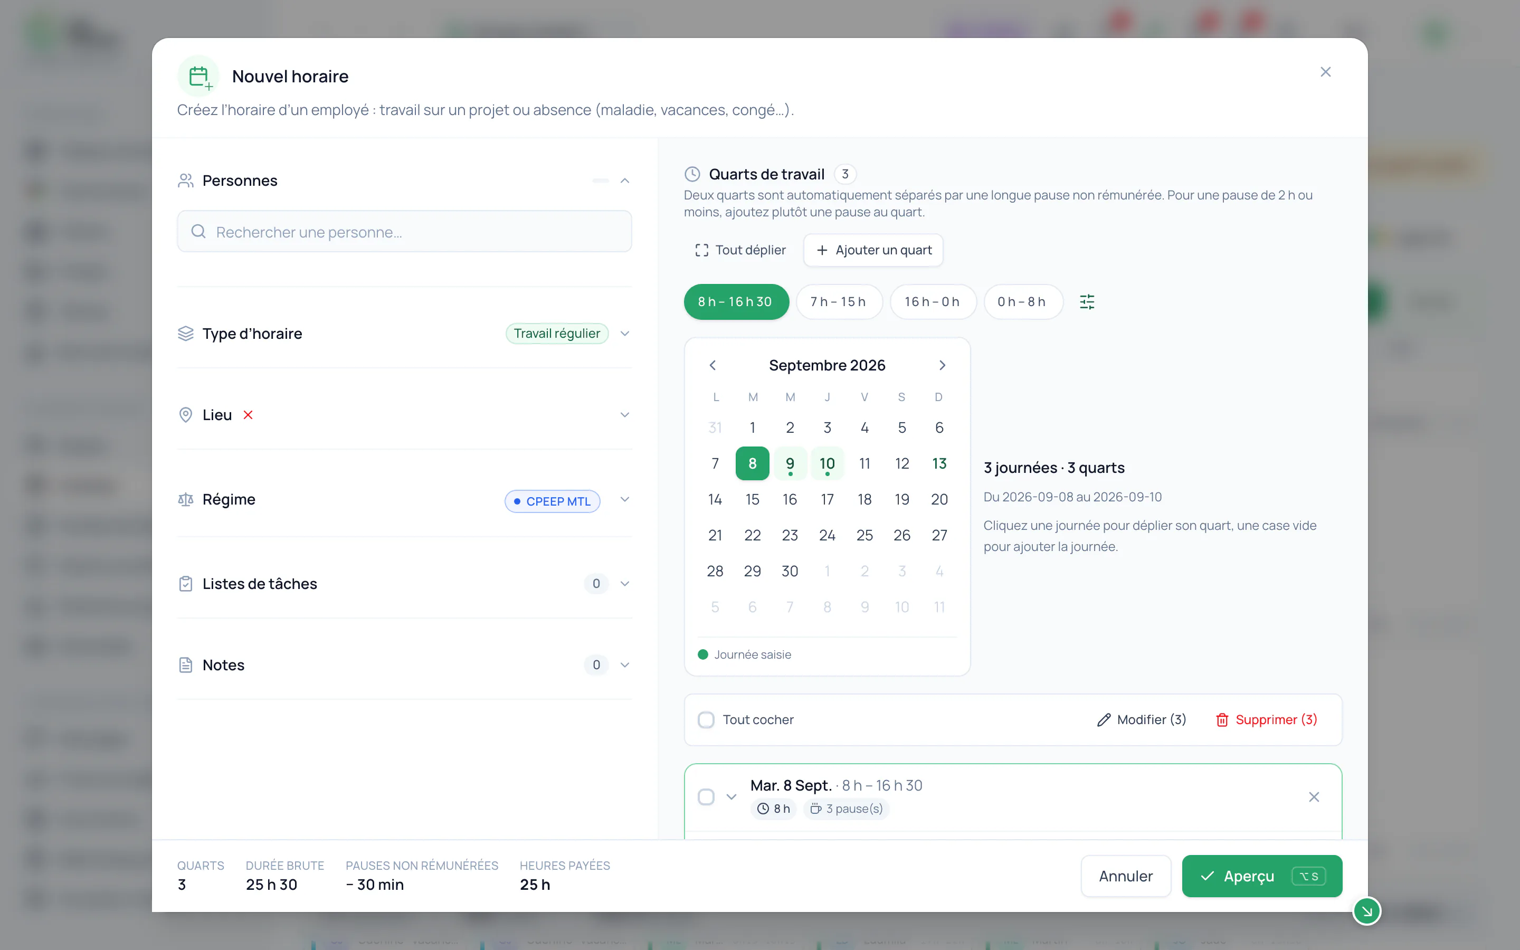Click the Quarts de travail clock icon
Viewport: 1520px width, 950px height.
692,174
